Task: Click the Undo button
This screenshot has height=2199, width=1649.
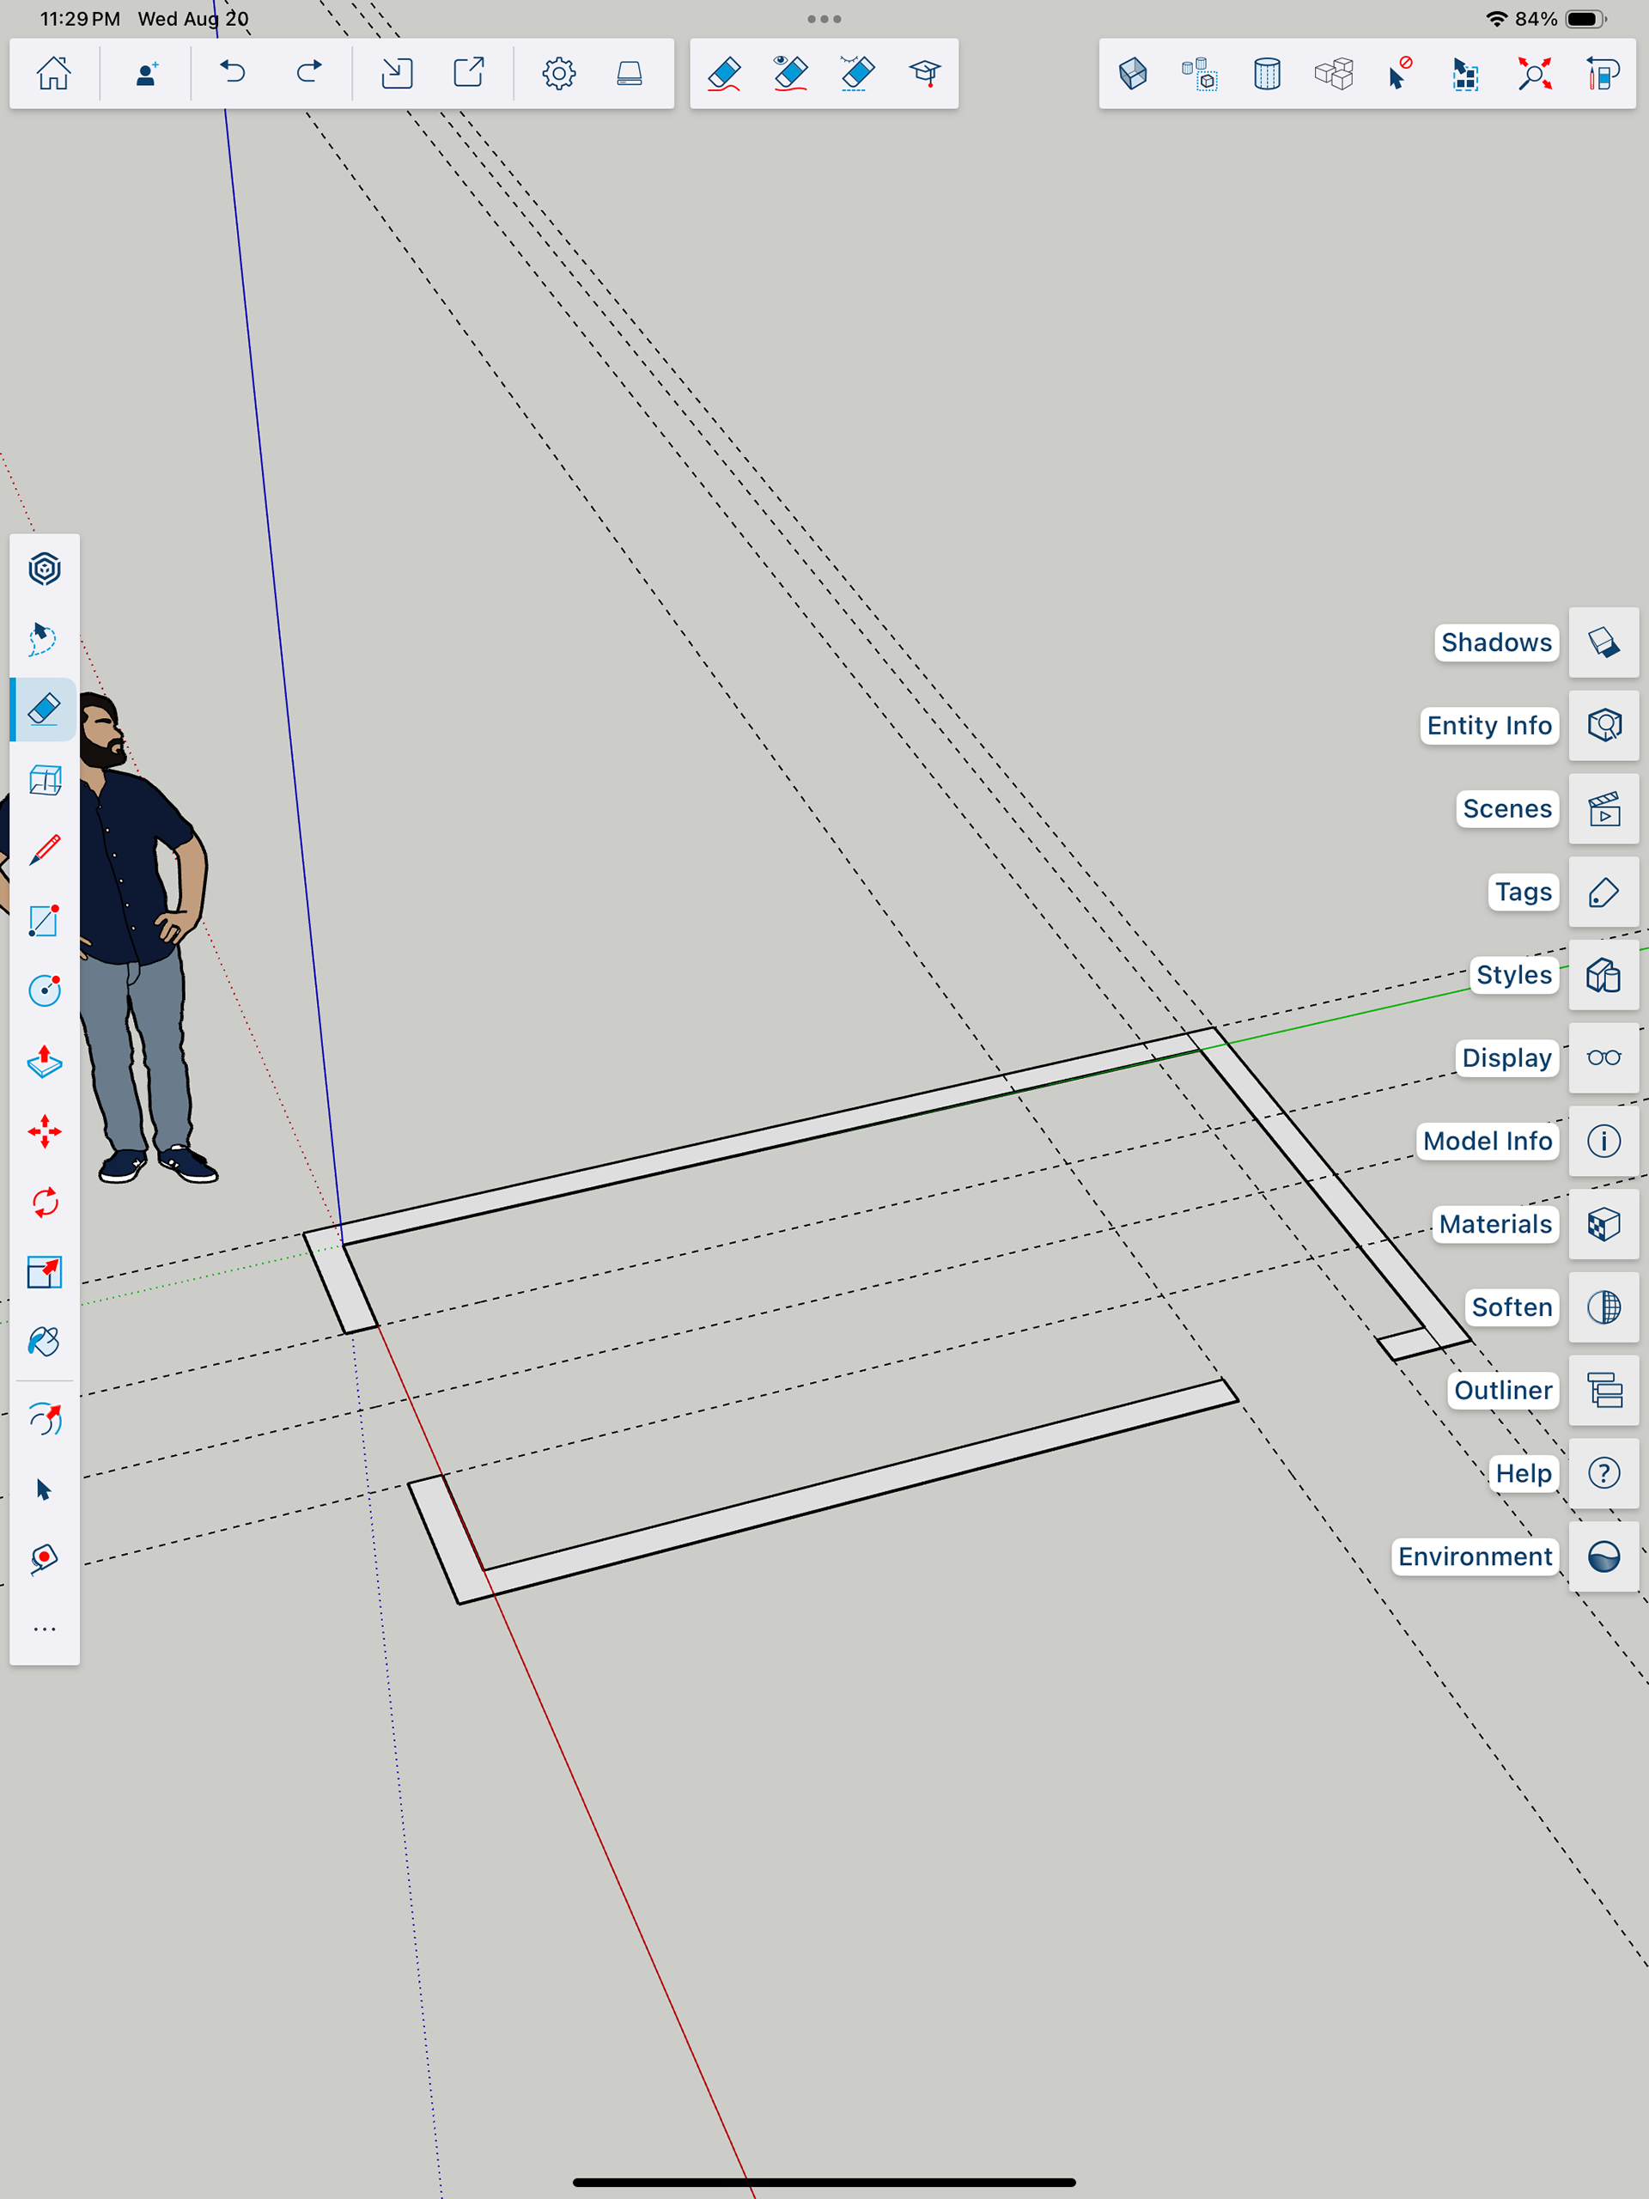Action: click(x=233, y=74)
